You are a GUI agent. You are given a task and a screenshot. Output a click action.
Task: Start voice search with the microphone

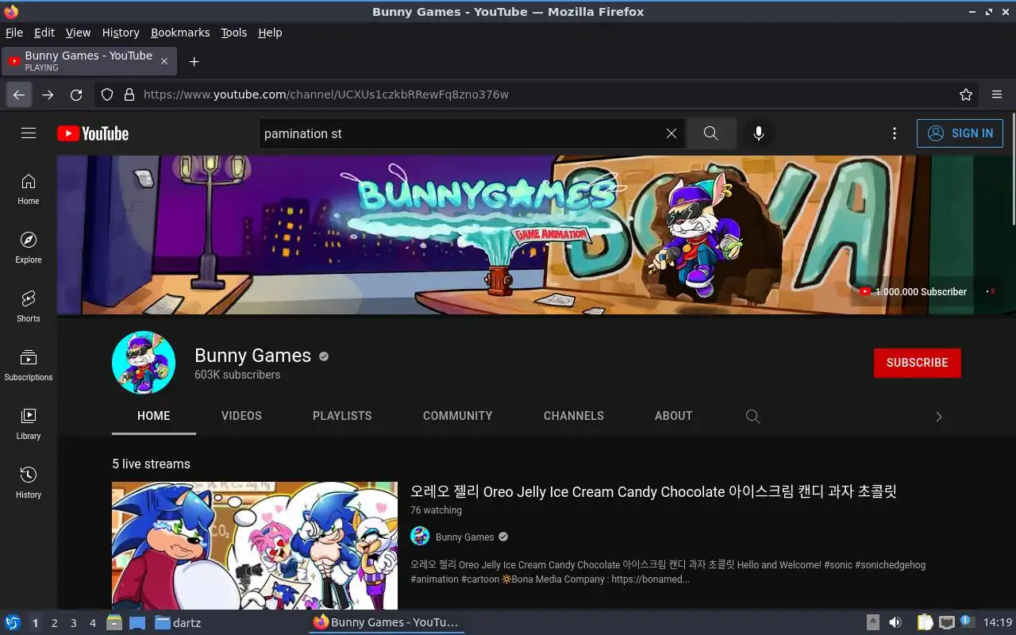click(759, 133)
